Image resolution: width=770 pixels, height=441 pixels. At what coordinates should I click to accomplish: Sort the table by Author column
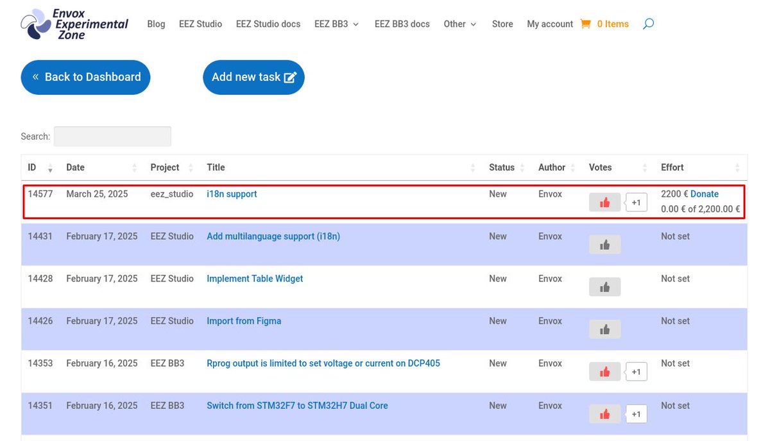click(557, 167)
